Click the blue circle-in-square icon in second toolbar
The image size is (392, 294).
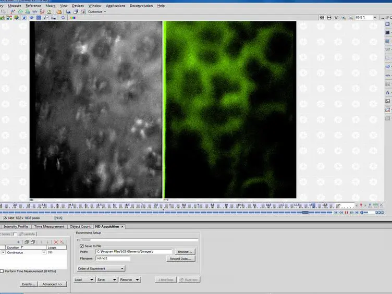point(24,18)
